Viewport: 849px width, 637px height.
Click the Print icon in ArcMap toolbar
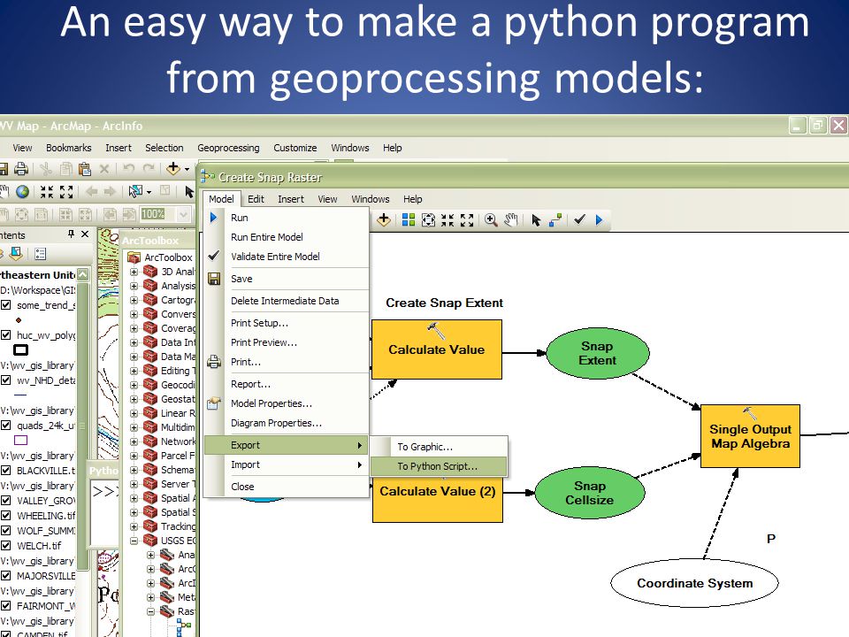coord(20,168)
